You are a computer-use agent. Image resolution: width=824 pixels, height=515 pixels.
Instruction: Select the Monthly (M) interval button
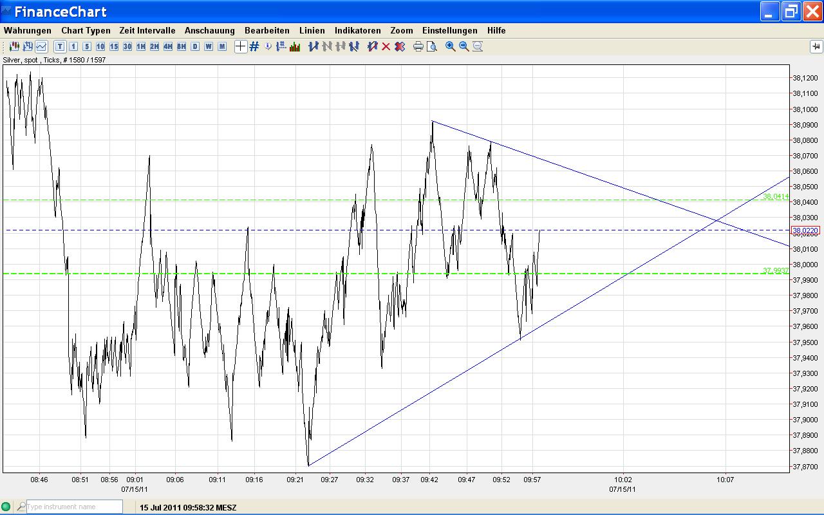click(x=222, y=46)
